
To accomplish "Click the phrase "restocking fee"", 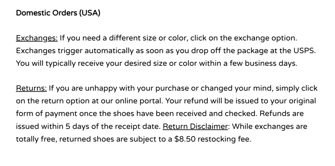I will 225,139.
